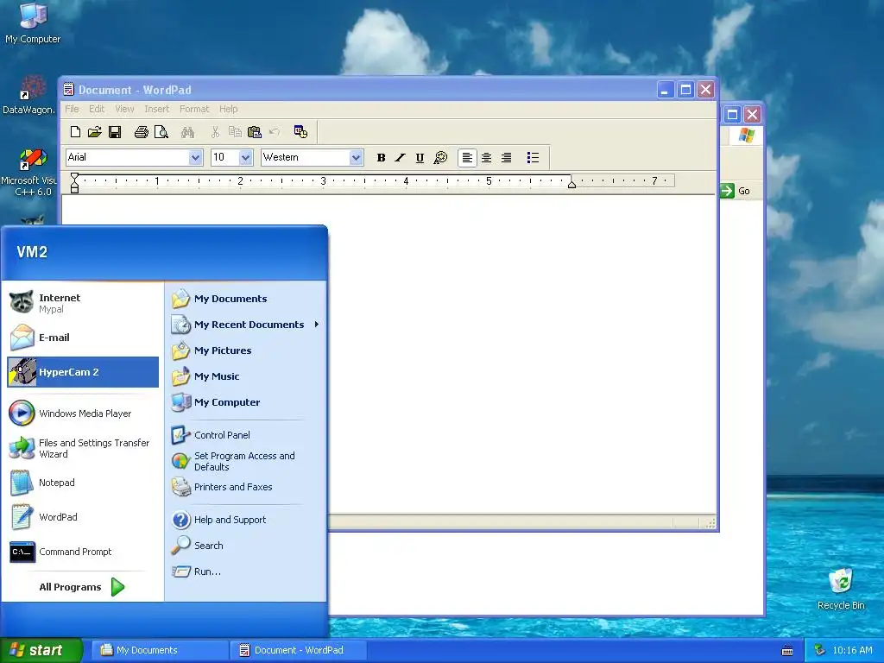The width and height of the screenshot is (884, 663).
Task: Open Print Preview in WordPad toolbar
Action: tap(161, 132)
